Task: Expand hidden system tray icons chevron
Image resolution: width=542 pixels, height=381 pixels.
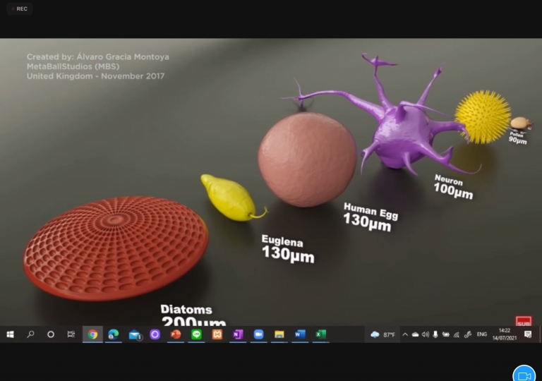Action: click(x=405, y=334)
